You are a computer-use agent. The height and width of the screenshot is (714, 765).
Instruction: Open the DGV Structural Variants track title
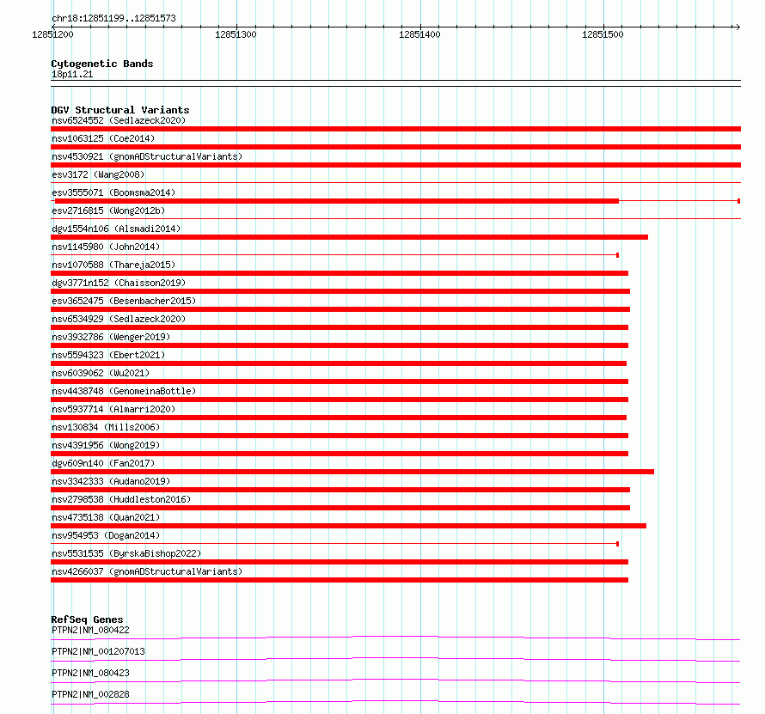pos(120,110)
